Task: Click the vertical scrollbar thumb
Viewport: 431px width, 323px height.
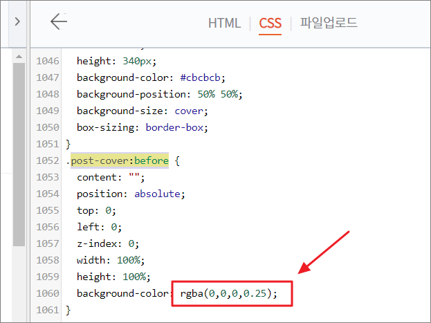Action: (19, 154)
